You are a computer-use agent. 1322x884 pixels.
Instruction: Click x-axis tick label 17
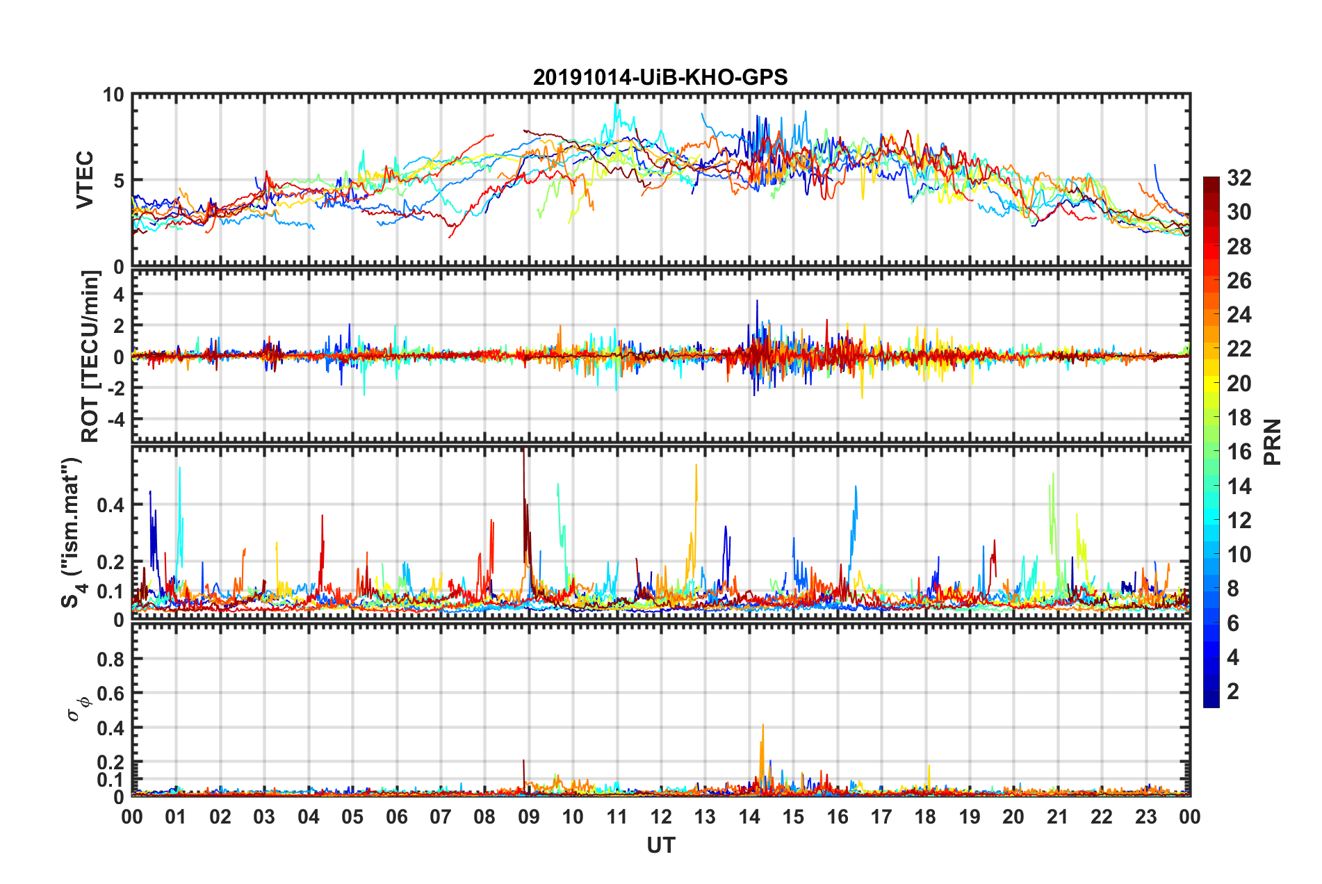pyautogui.click(x=881, y=817)
